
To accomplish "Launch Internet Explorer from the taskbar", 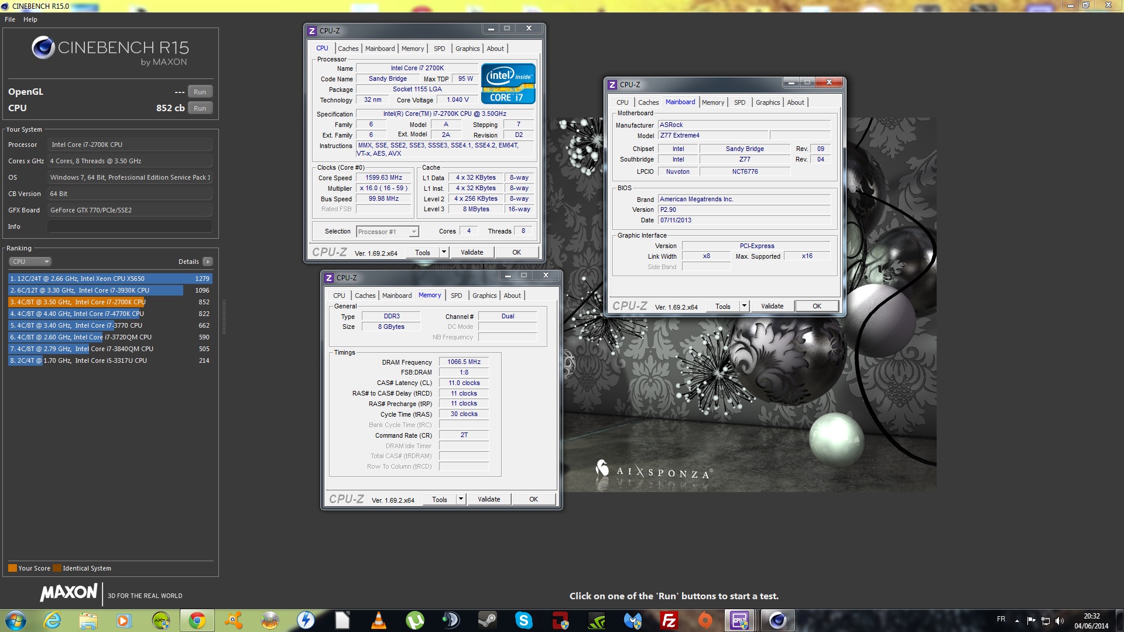I will 52,620.
